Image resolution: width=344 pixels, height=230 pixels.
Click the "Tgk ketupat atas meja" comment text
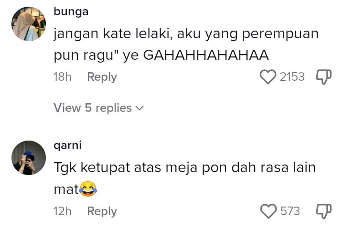tap(184, 168)
